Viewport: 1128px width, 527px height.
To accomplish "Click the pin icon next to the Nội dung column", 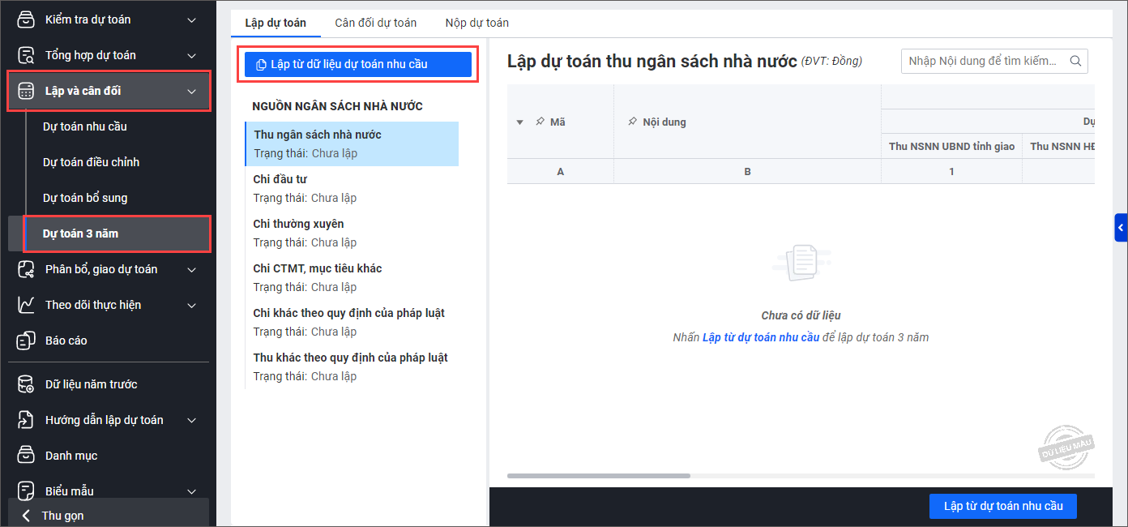I will 632,122.
